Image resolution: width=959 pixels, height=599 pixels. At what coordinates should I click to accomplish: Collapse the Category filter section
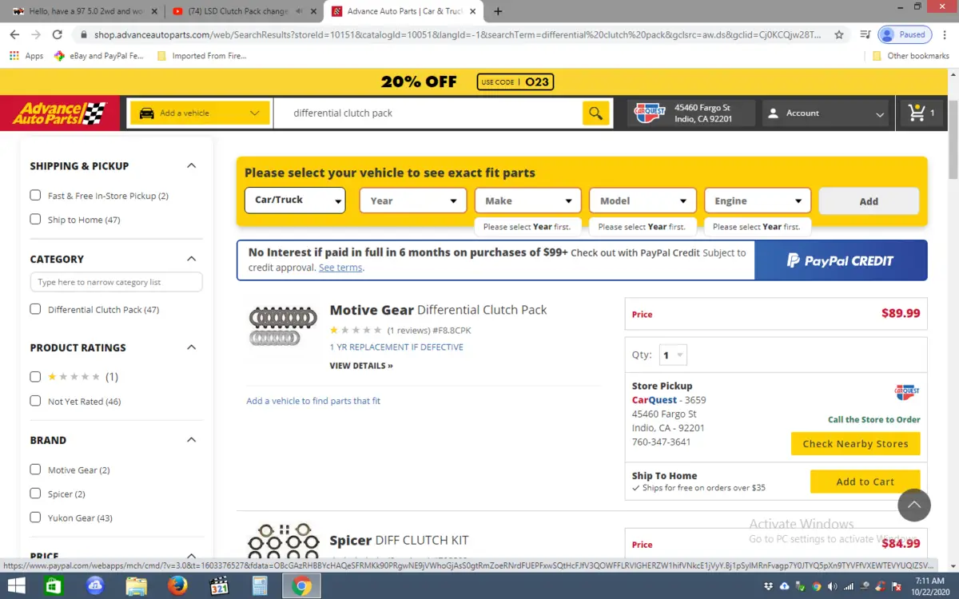coord(191,259)
